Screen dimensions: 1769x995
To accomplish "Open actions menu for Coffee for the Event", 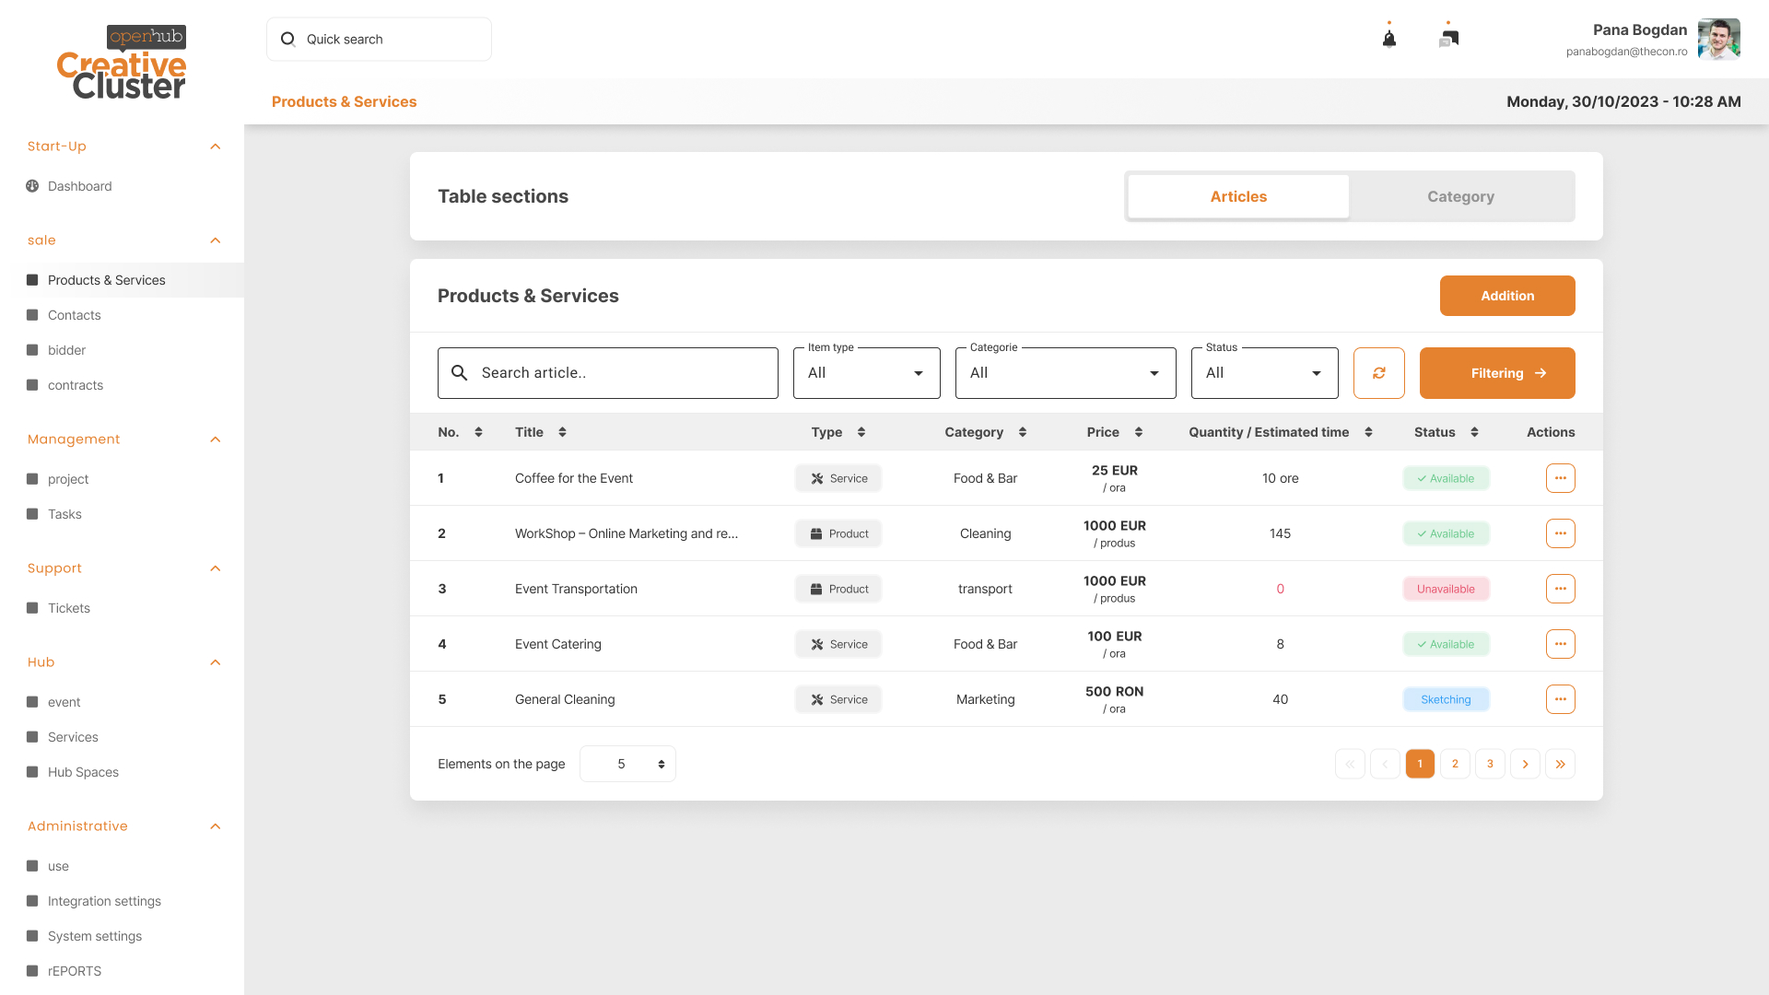I will tap(1560, 478).
